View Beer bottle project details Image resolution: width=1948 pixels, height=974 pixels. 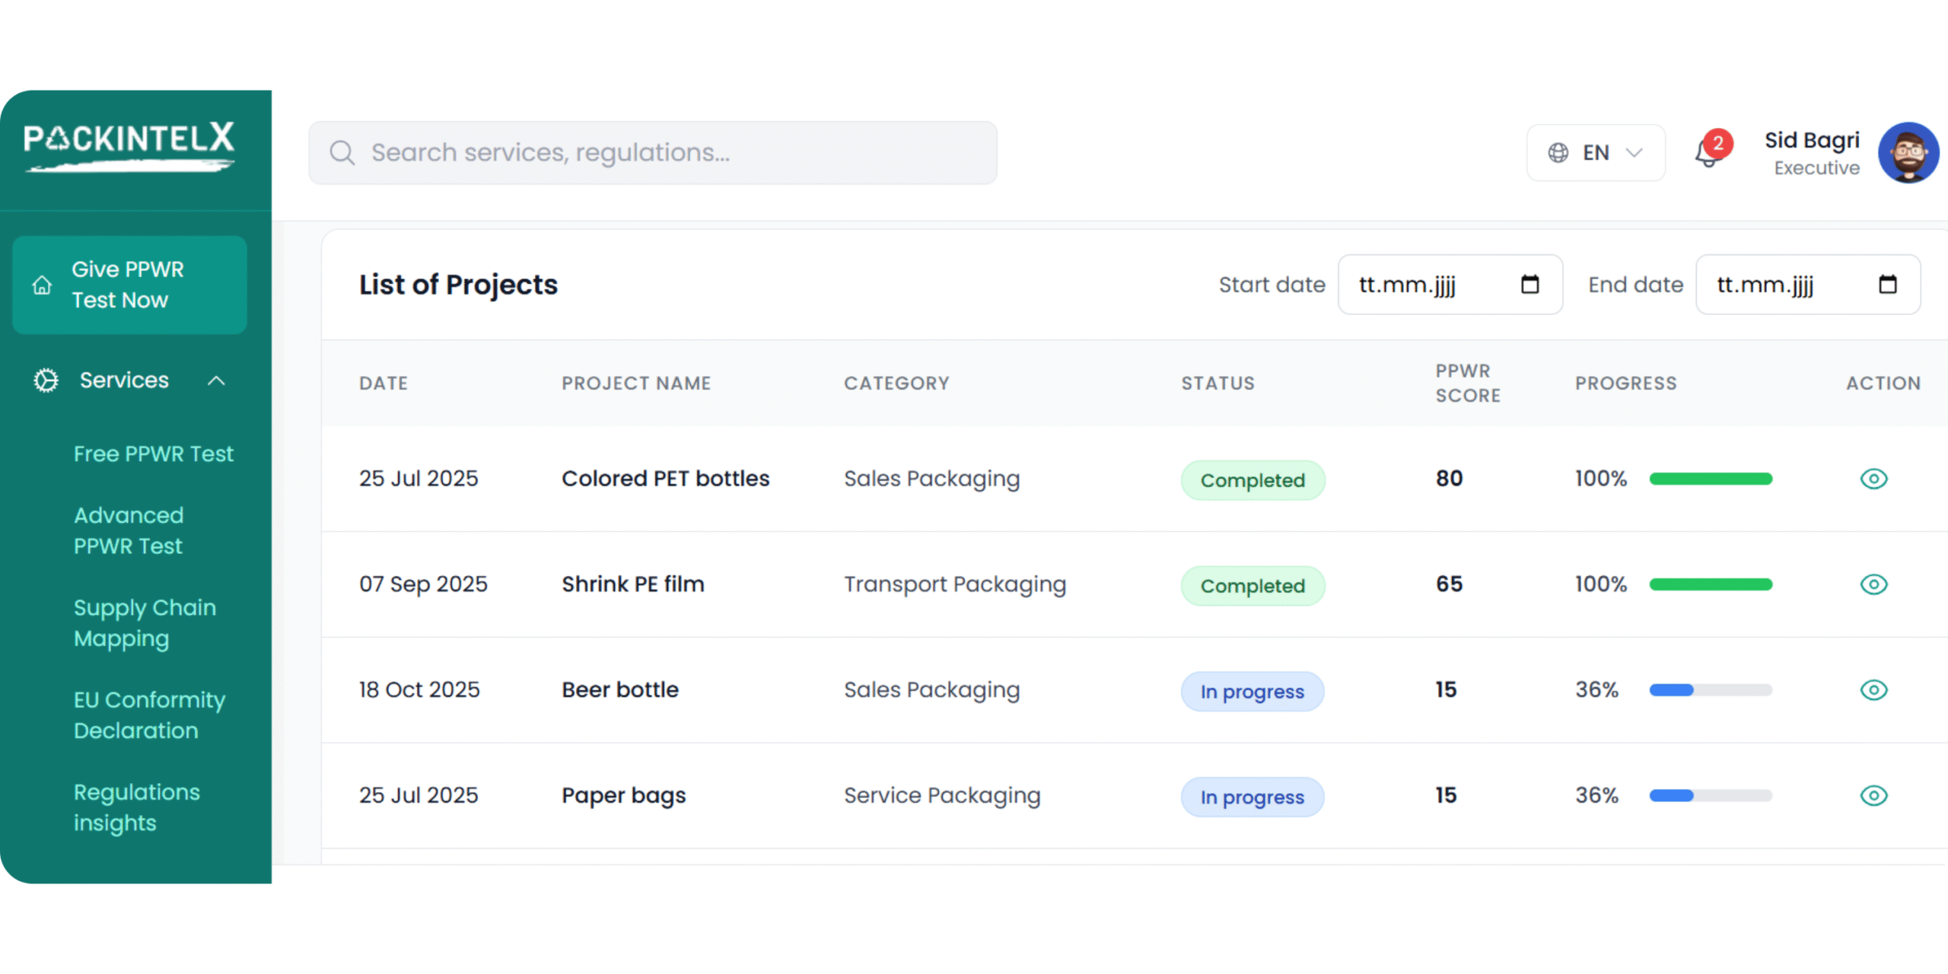point(1873,690)
